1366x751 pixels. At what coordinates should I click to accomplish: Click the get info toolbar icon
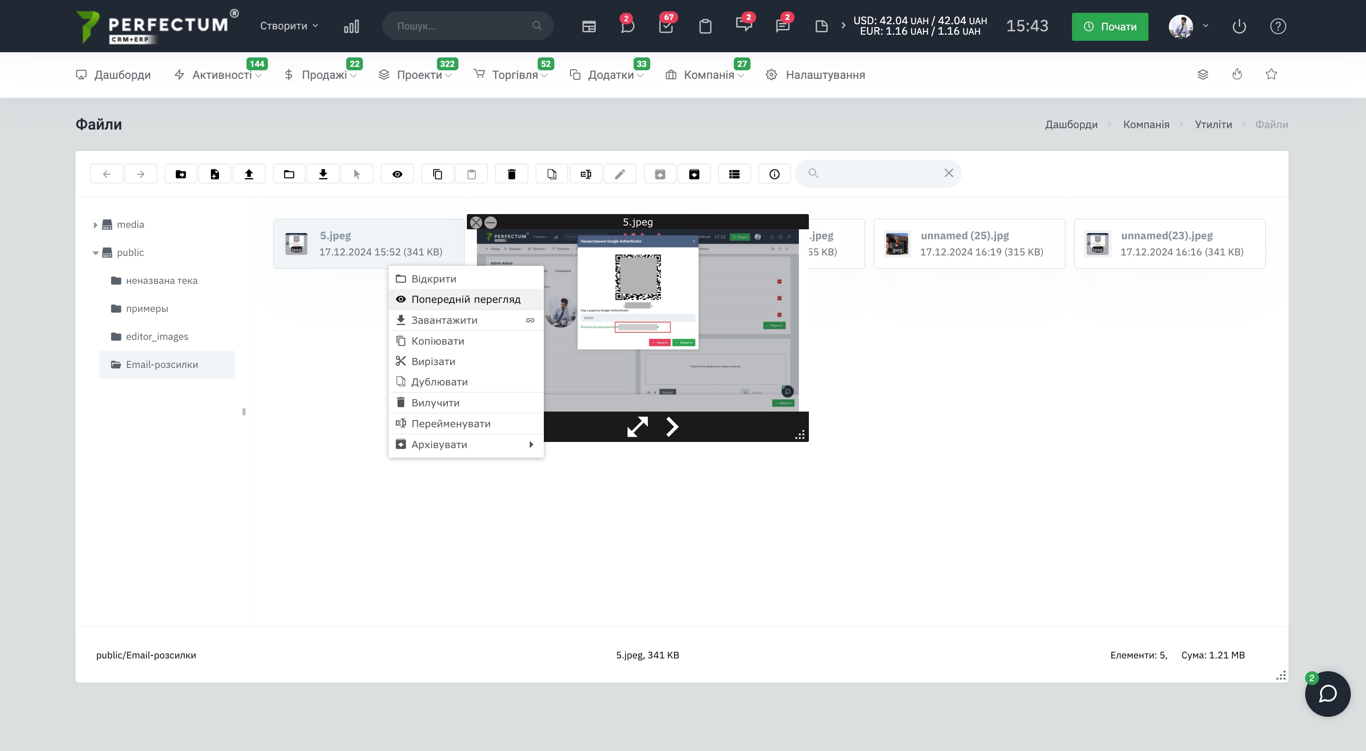coord(774,174)
